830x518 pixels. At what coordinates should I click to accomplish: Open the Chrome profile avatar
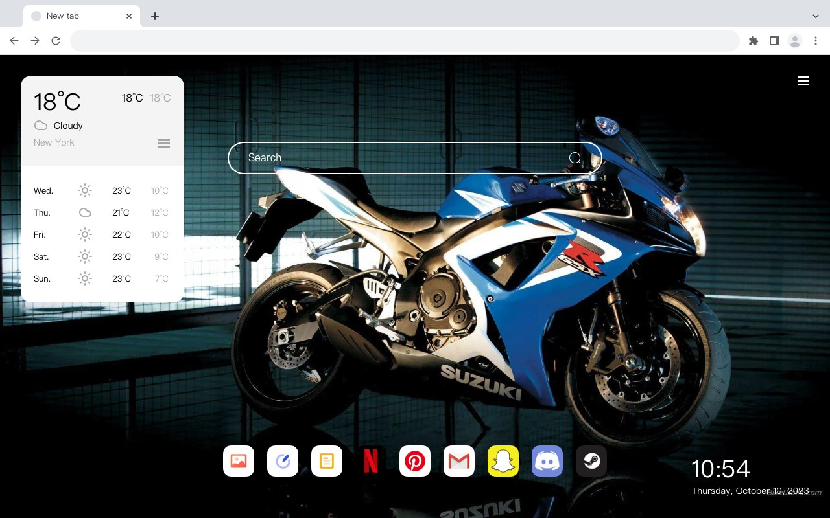click(x=795, y=41)
